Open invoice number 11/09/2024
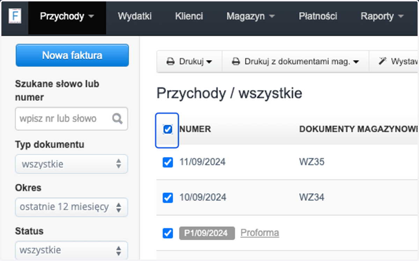The image size is (419, 261). click(x=203, y=162)
